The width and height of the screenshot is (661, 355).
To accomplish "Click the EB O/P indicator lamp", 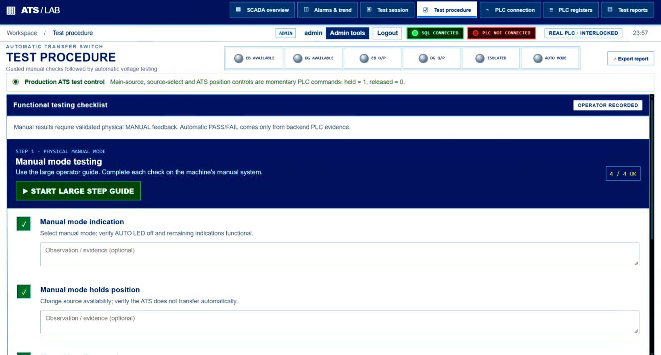I will 364,58.
